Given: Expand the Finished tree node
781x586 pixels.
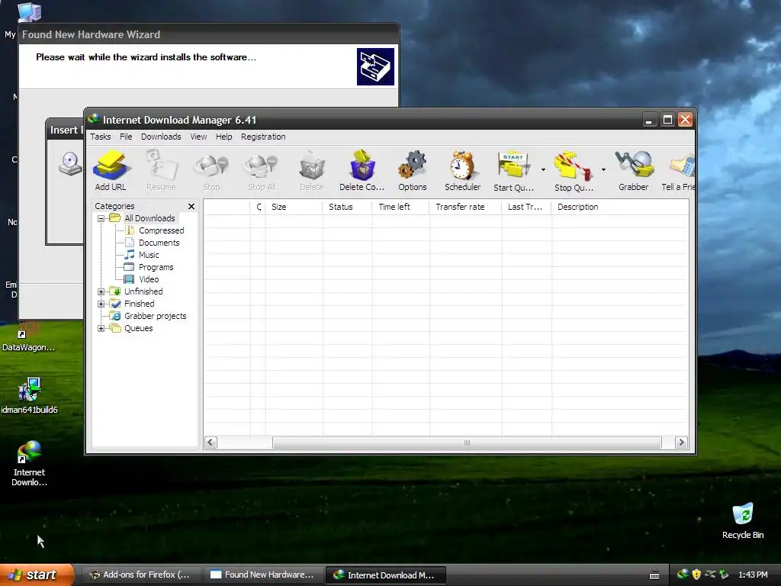Looking at the screenshot, I should click(x=101, y=304).
